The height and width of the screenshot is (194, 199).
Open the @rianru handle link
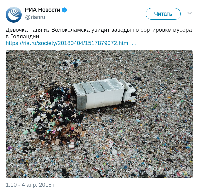coord(35,17)
